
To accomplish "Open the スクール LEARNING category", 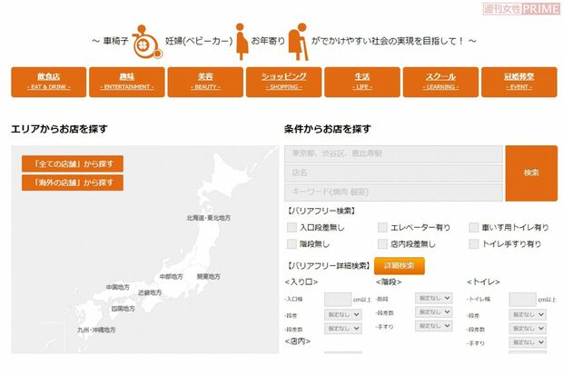I will coord(440,82).
